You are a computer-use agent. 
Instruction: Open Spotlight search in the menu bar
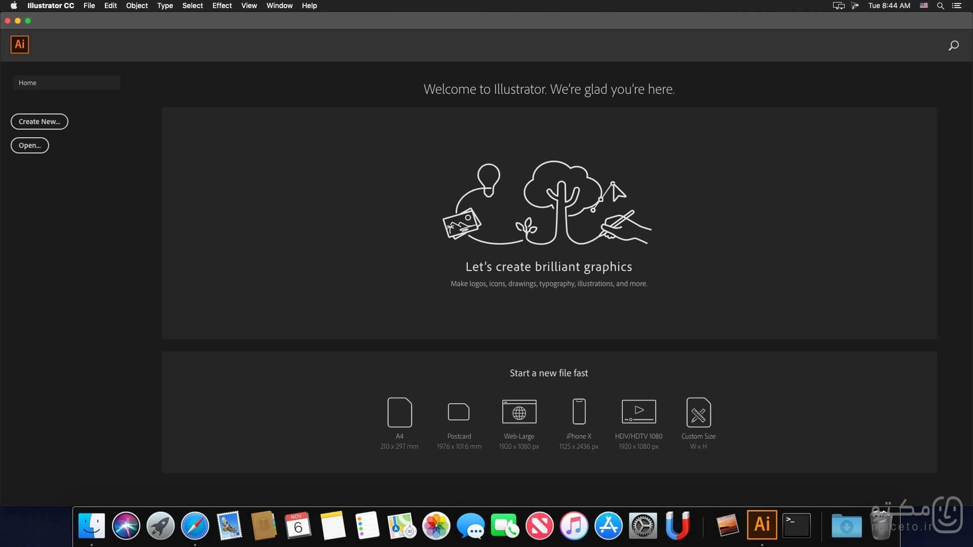coord(940,6)
